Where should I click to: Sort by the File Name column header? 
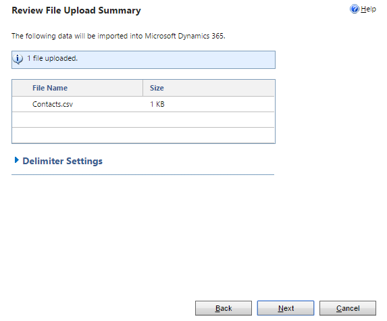(x=50, y=88)
